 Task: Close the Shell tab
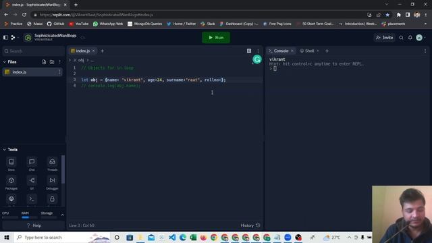[x=318, y=51]
